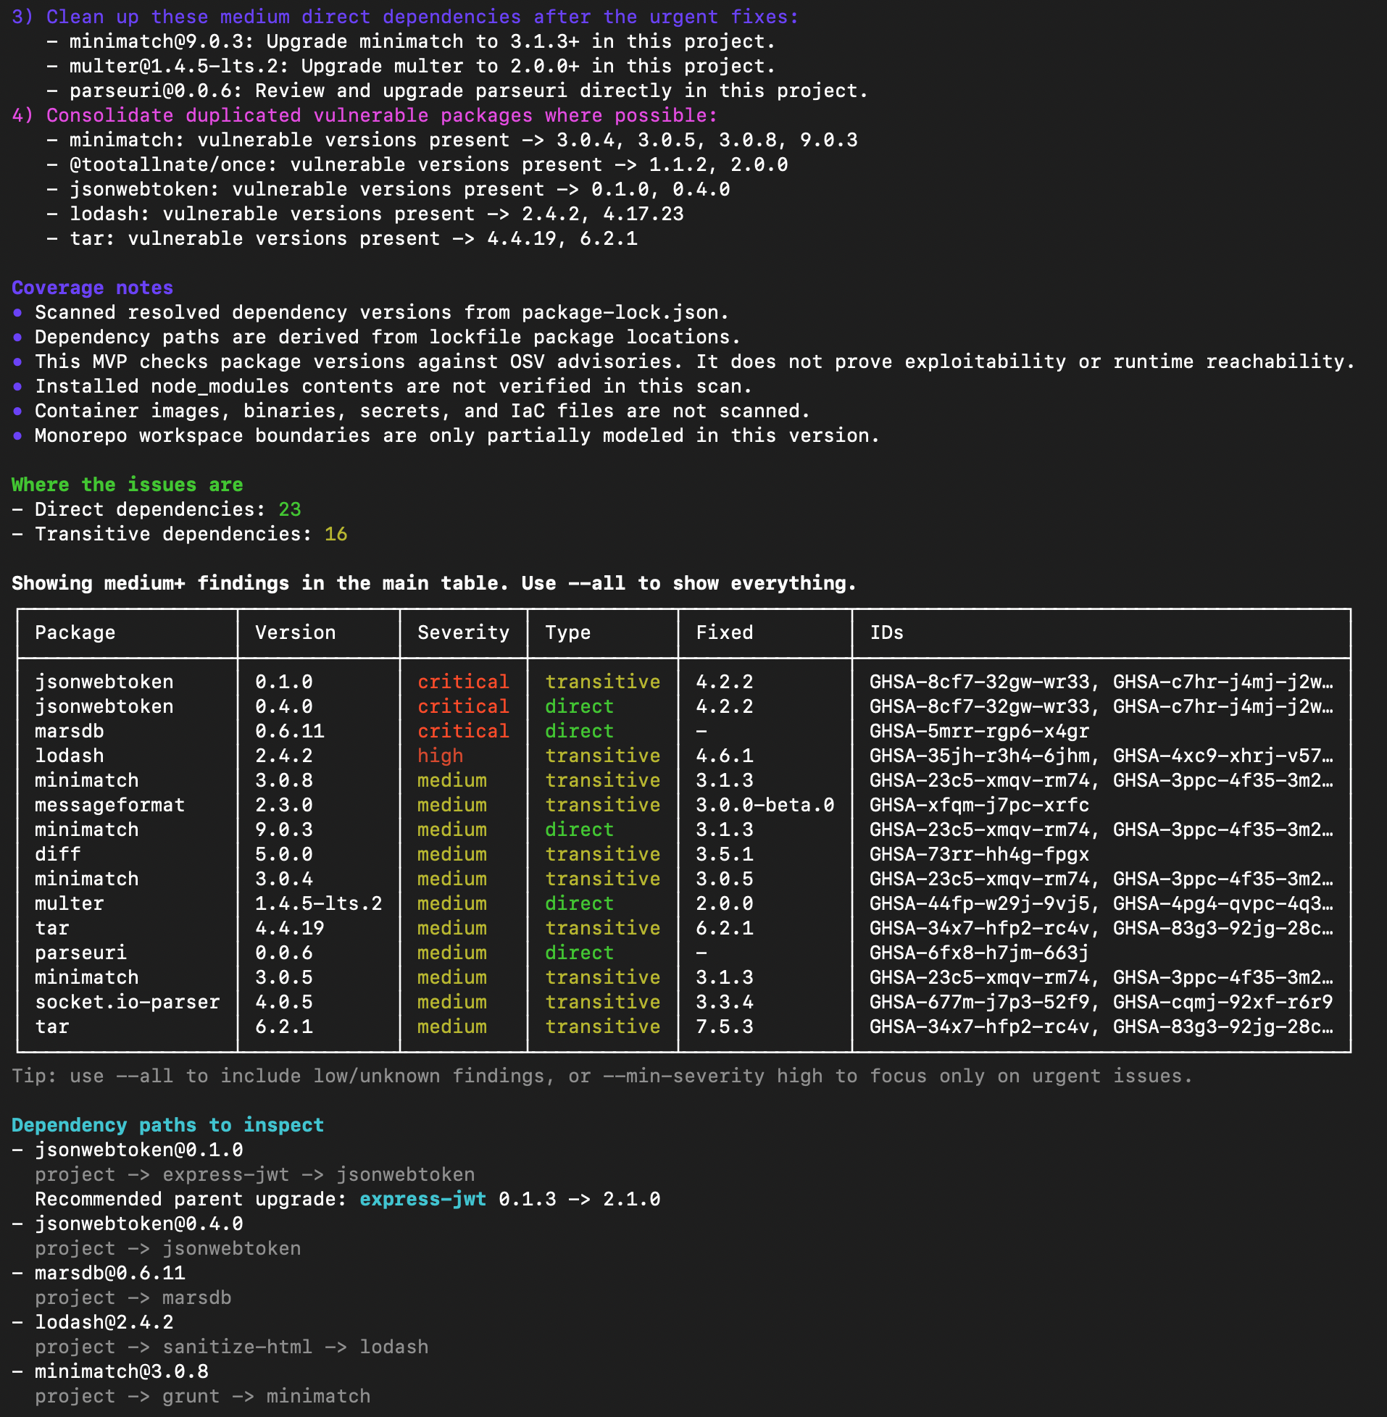Click the Direct dependencies count 23
Image resolution: width=1387 pixels, height=1417 pixels.
(x=289, y=509)
